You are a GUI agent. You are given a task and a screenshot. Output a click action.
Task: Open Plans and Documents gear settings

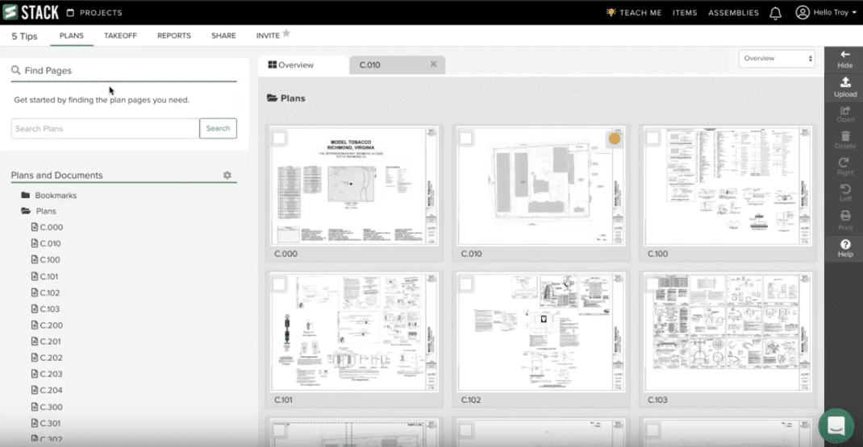227,175
